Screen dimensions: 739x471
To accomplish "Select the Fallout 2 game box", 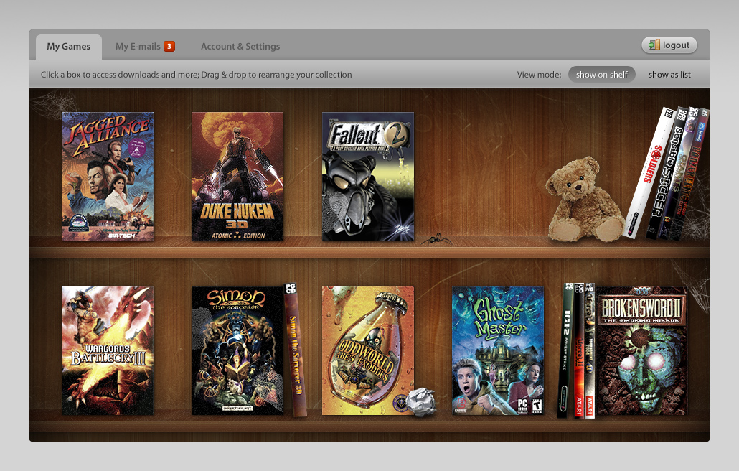I will pyautogui.click(x=368, y=177).
